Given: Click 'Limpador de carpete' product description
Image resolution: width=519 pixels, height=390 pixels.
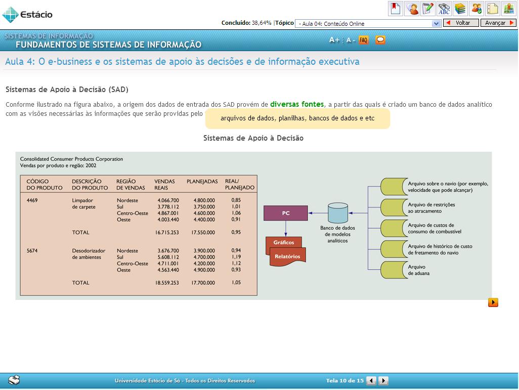Looking at the screenshot, I should tap(84, 204).
